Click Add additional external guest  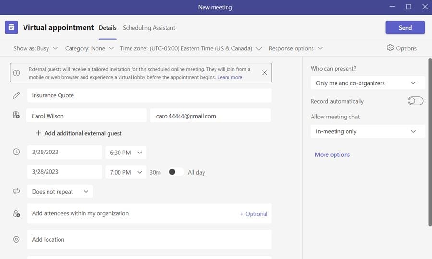point(79,133)
